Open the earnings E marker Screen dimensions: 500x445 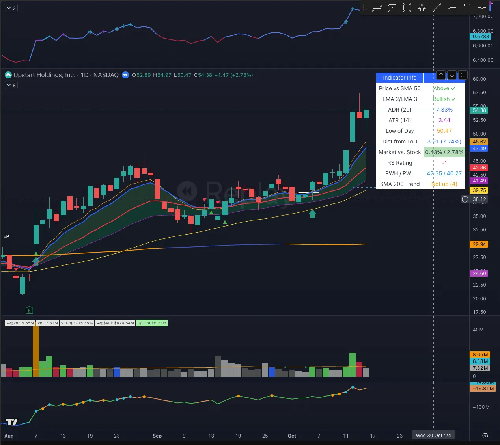29,310
